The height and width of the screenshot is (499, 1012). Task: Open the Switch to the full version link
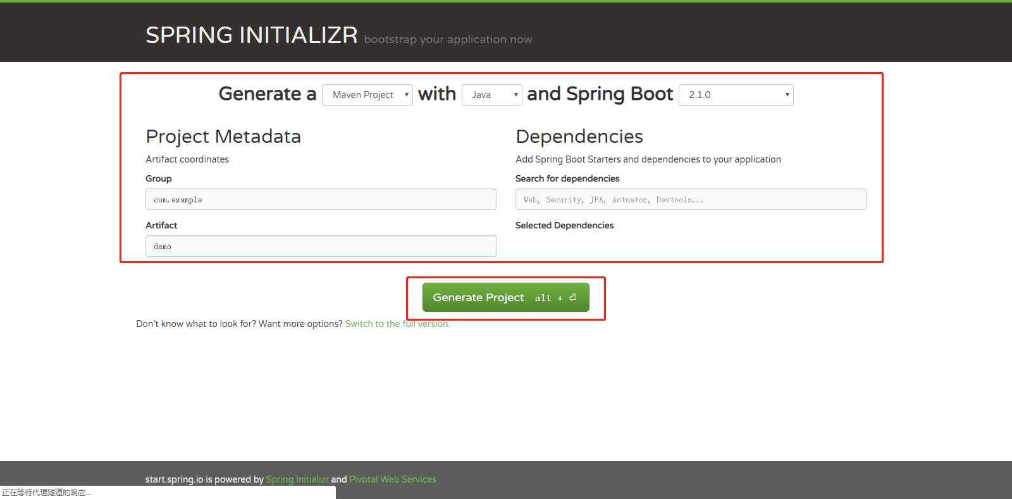pos(397,324)
